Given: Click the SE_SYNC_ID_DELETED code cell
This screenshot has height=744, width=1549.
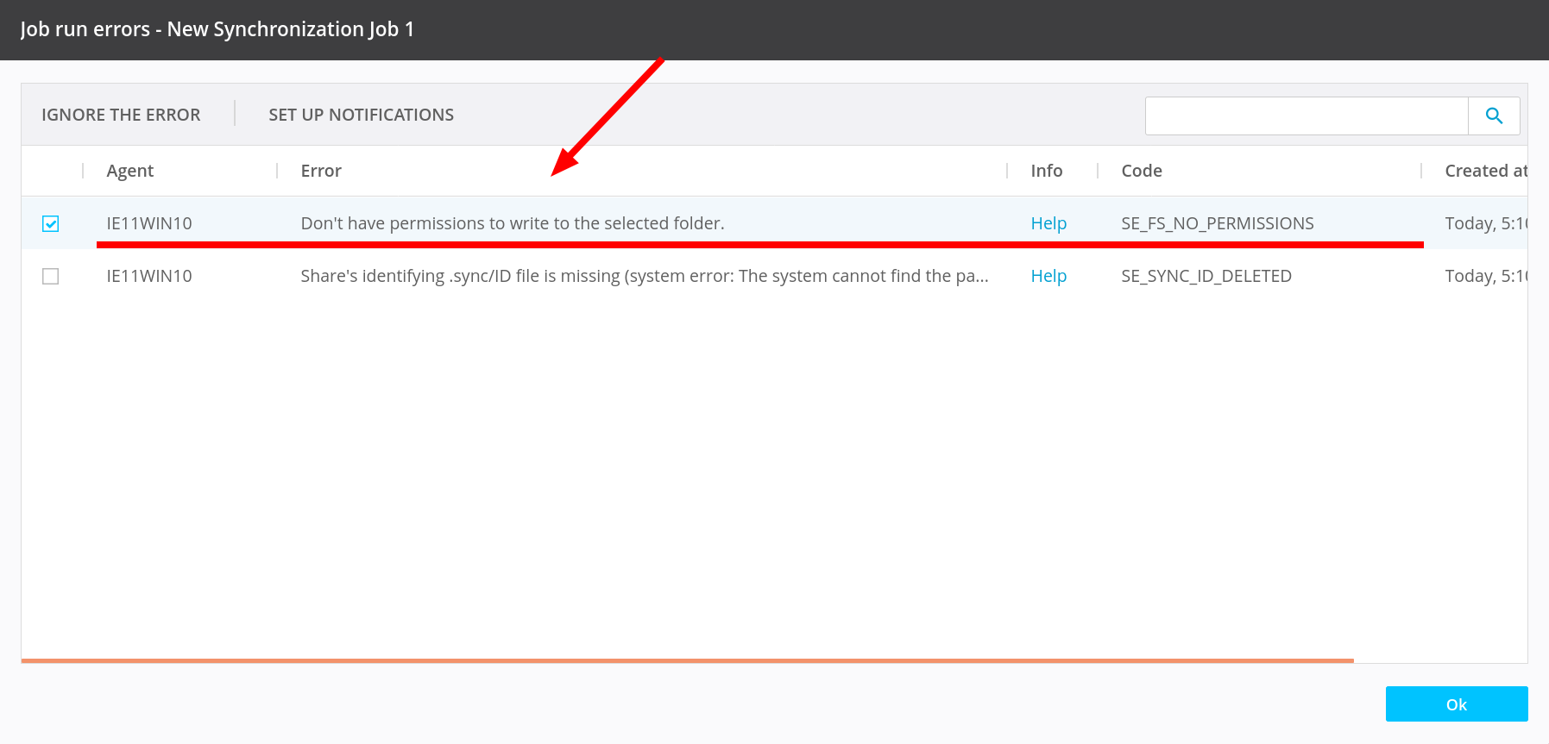Looking at the screenshot, I should (1206, 276).
